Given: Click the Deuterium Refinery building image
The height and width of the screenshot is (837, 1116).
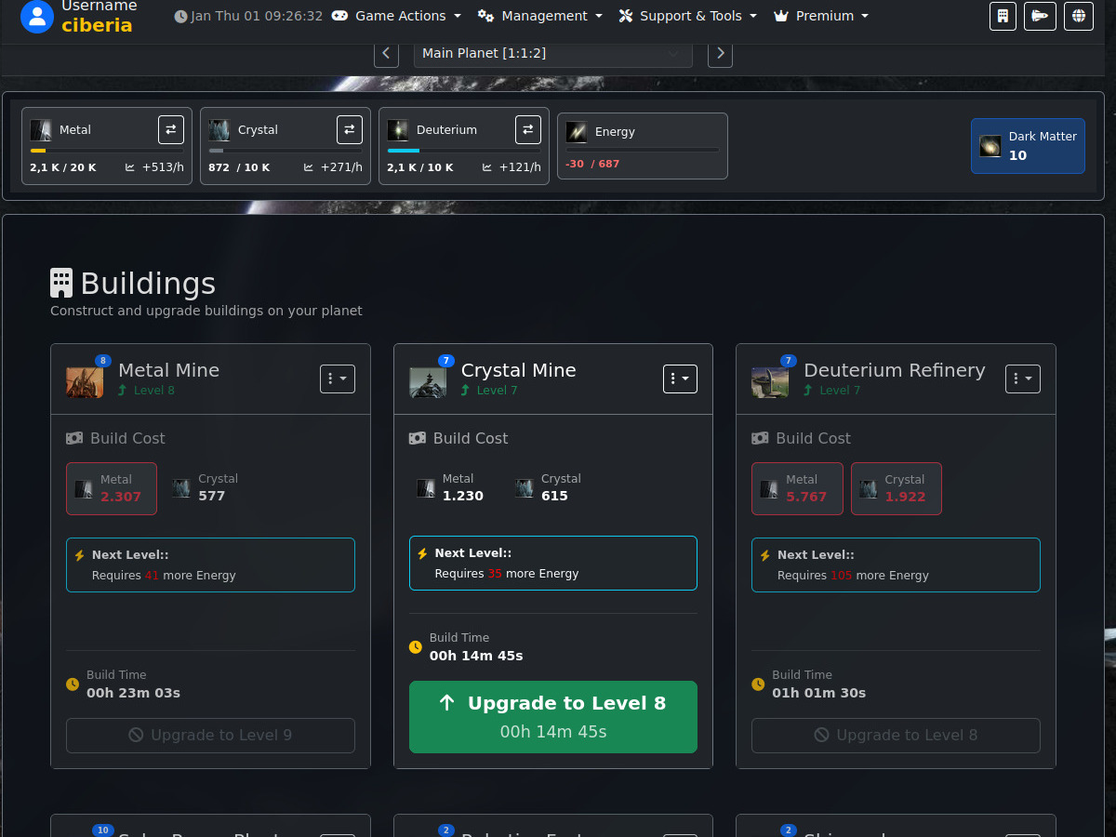Looking at the screenshot, I should [770, 381].
